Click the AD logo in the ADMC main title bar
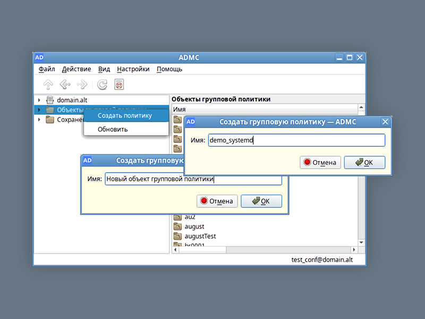Screen dimensions: 425x319 (39, 57)
